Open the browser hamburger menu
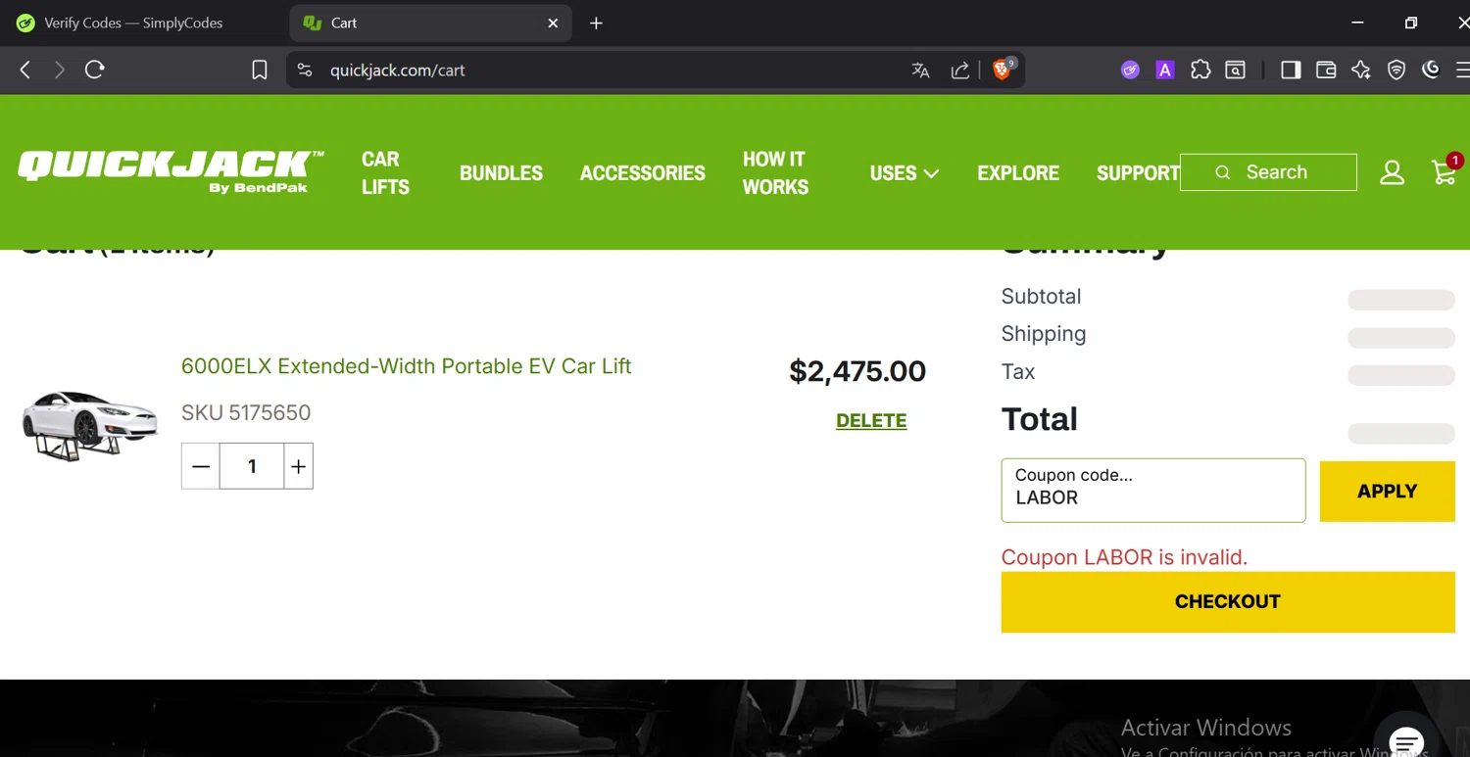Image resolution: width=1470 pixels, height=757 pixels. 1462,70
